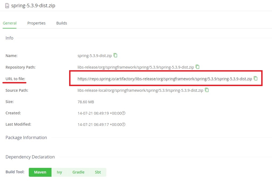Click the 'Source Path:' label
The height and width of the screenshot is (184, 272).
[17, 90]
